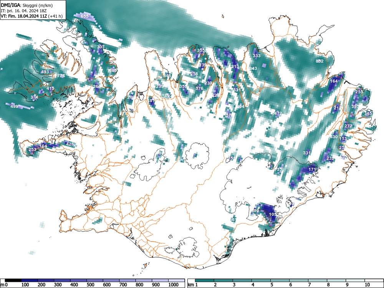Click the 'VT: Fim. 18.04.2024 11Z (+41 h)' line
The width and height of the screenshot is (384, 288).
(x=31, y=16)
